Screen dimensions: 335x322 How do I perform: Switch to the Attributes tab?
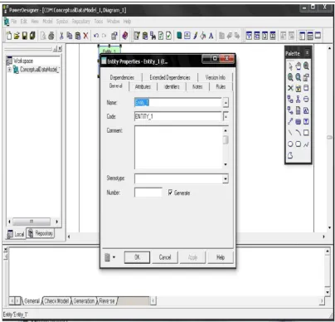pos(143,86)
